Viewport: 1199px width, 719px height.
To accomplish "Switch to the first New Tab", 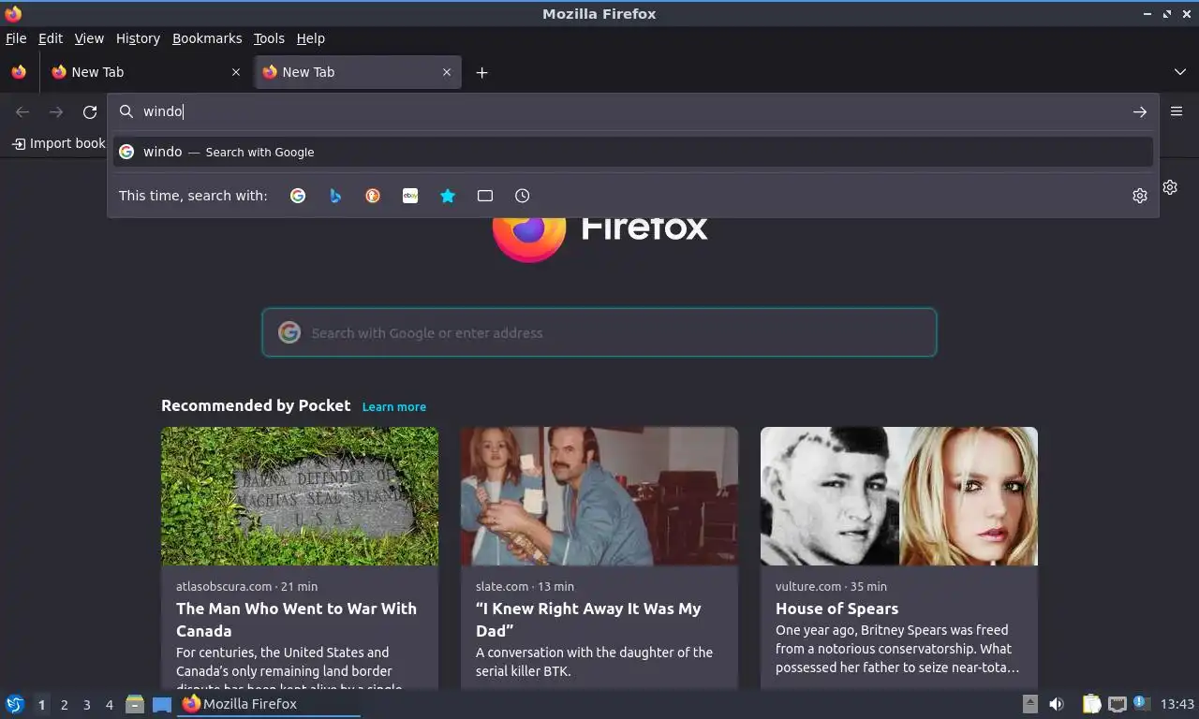I will [x=145, y=72].
